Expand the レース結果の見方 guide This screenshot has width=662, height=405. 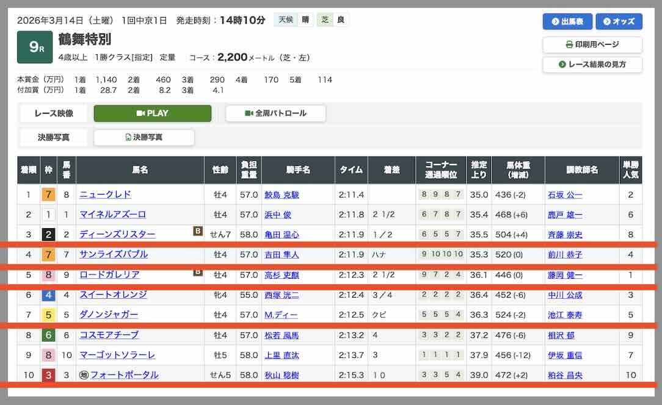click(592, 64)
